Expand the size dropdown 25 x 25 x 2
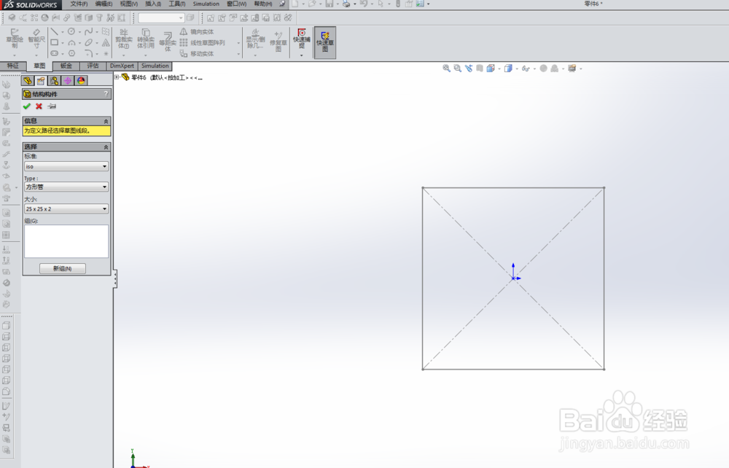 pos(66,208)
